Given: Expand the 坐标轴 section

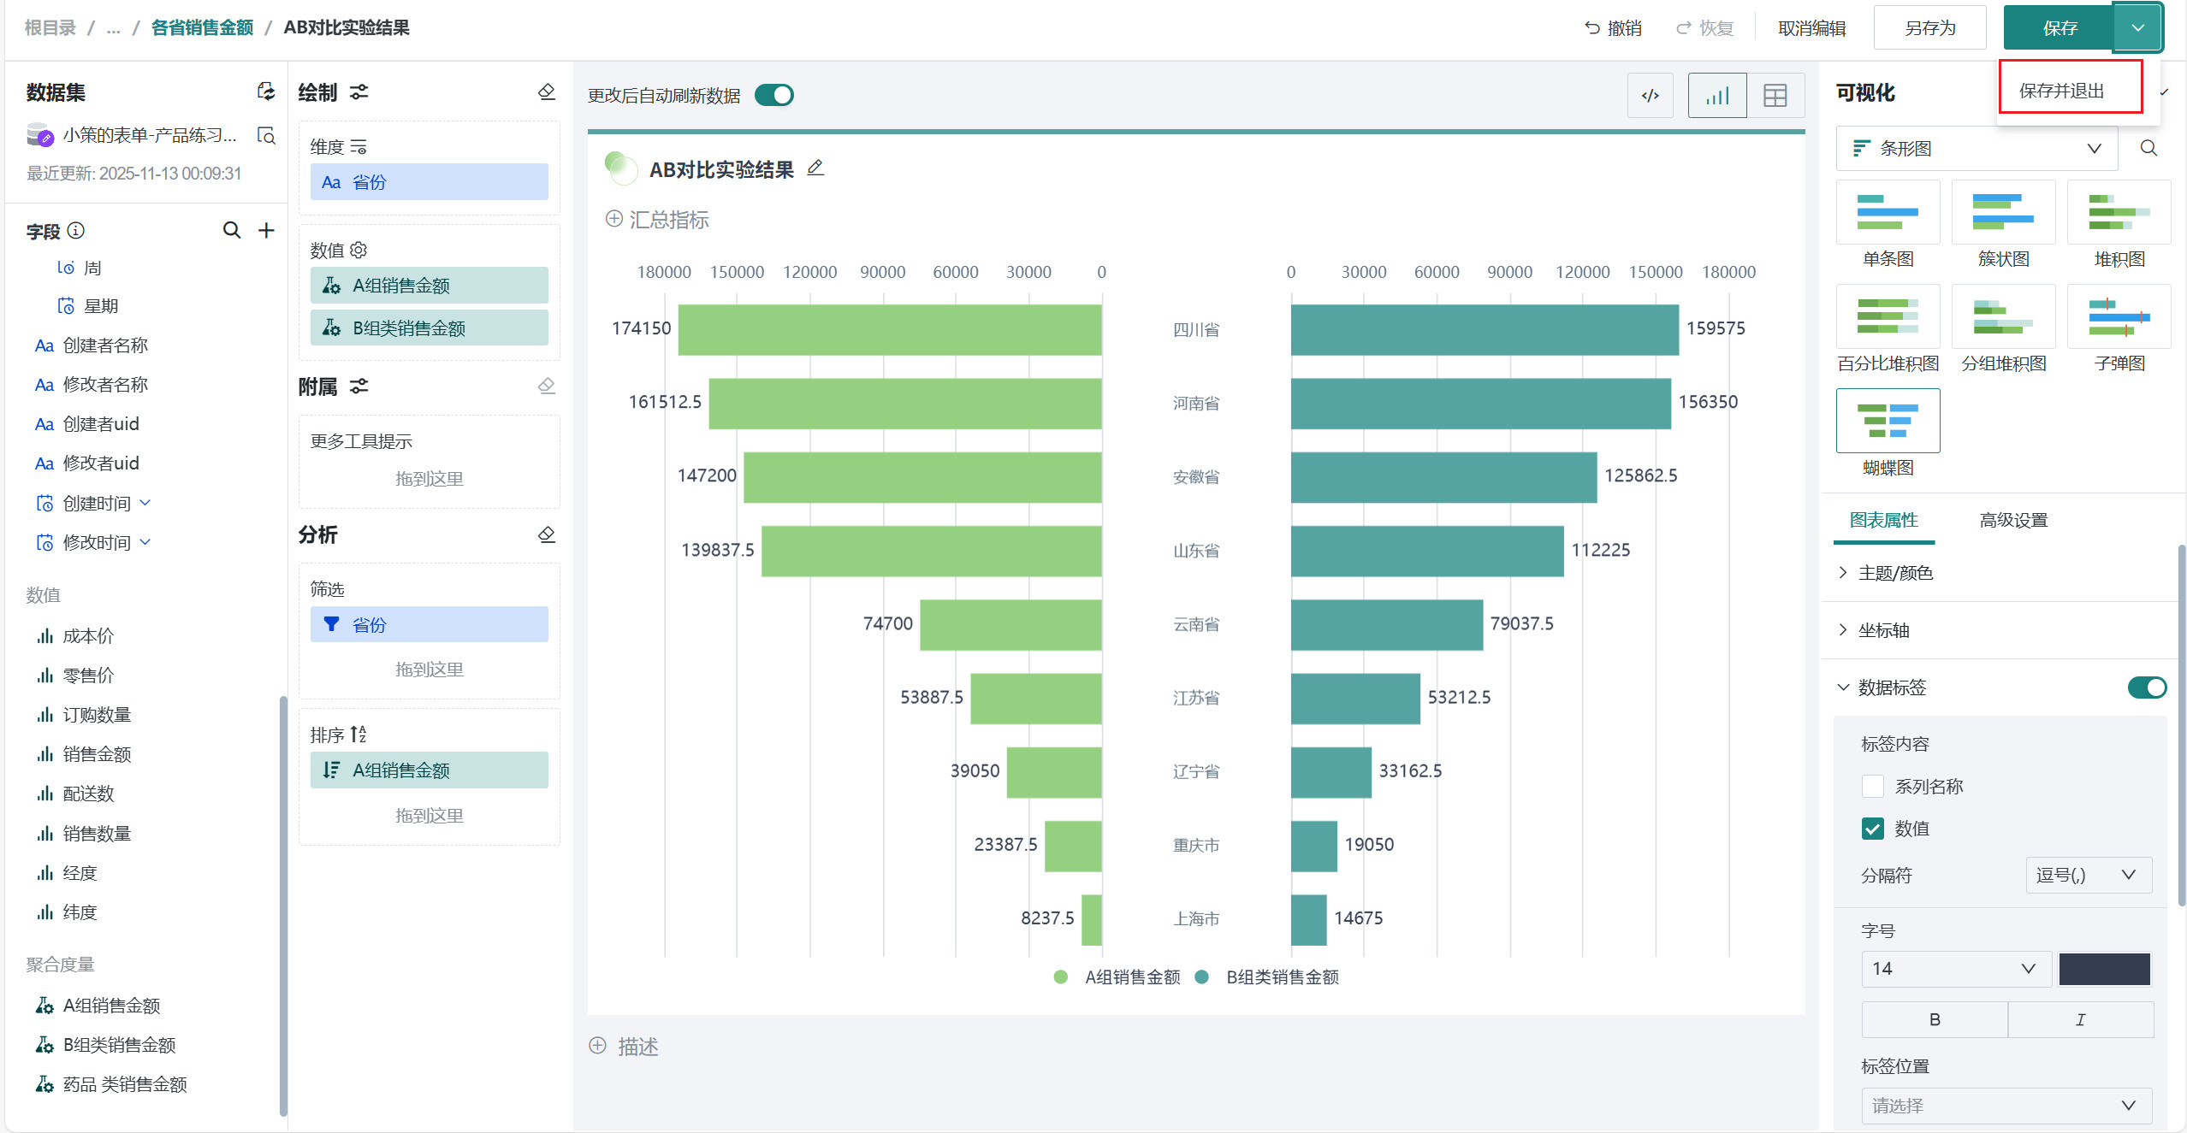Looking at the screenshot, I should [x=1883, y=630].
